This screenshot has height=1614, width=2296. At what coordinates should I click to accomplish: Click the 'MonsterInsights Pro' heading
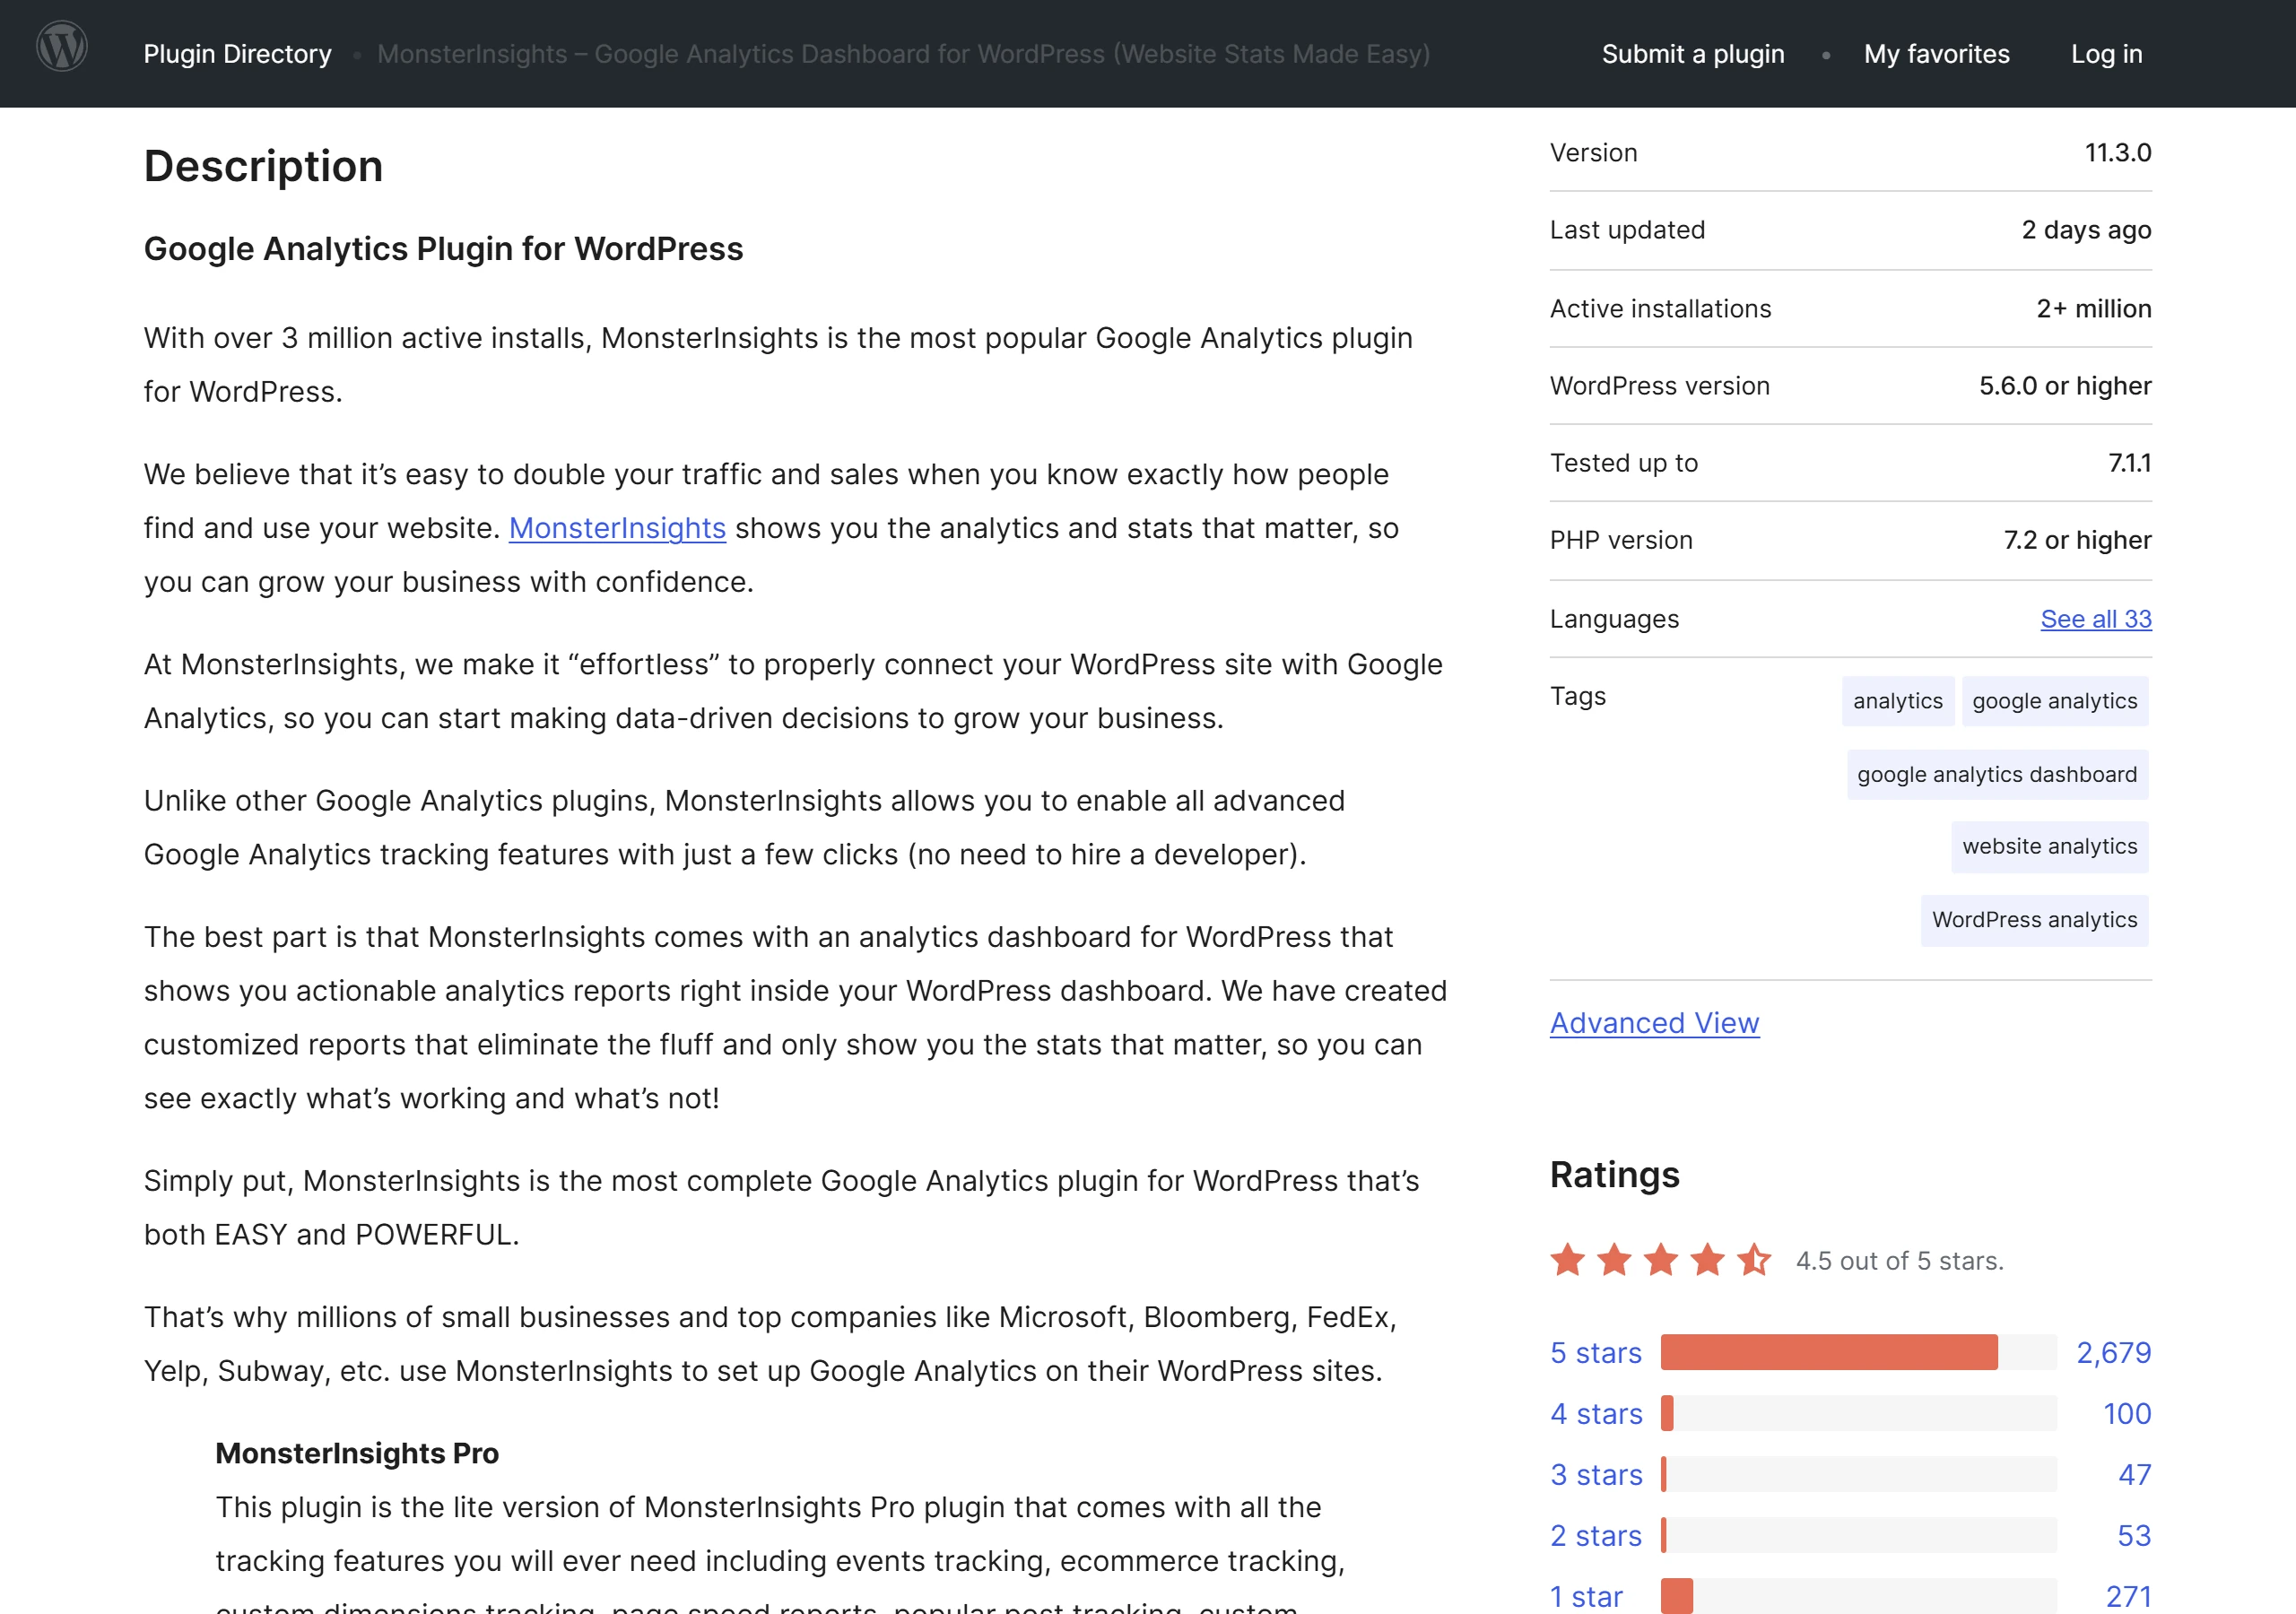pyautogui.click(x=357, y=1453)
